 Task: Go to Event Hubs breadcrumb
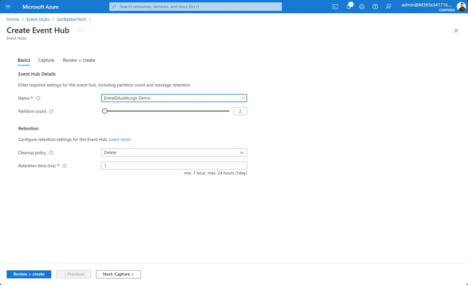pos(38,19)
